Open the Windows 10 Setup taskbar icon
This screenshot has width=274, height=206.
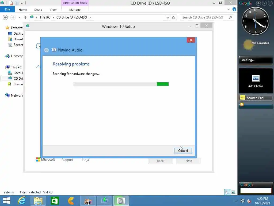coord(104,201)
